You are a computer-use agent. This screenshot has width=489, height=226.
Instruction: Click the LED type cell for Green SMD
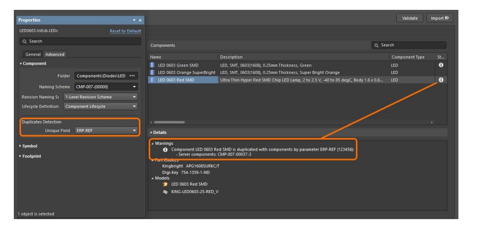click(x=394, y=65)
